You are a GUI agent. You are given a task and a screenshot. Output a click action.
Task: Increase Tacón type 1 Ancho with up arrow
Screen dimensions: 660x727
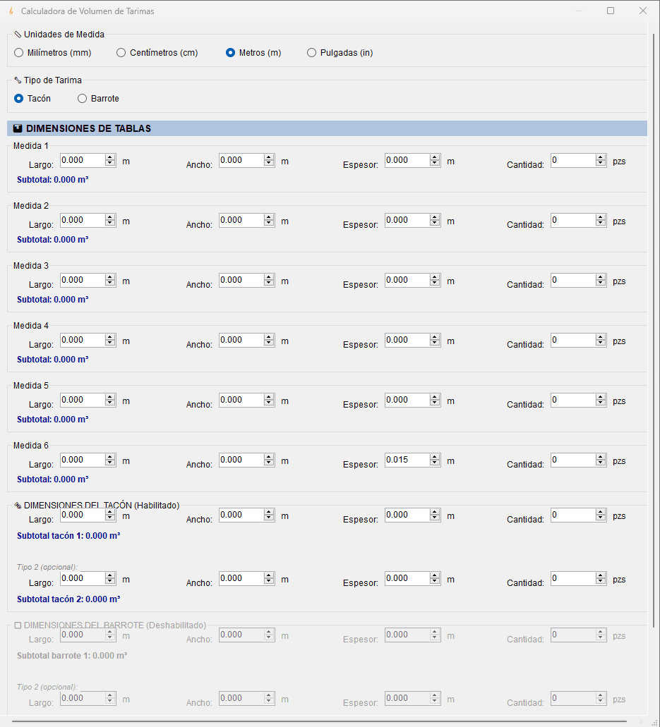[x=269, y=511]
